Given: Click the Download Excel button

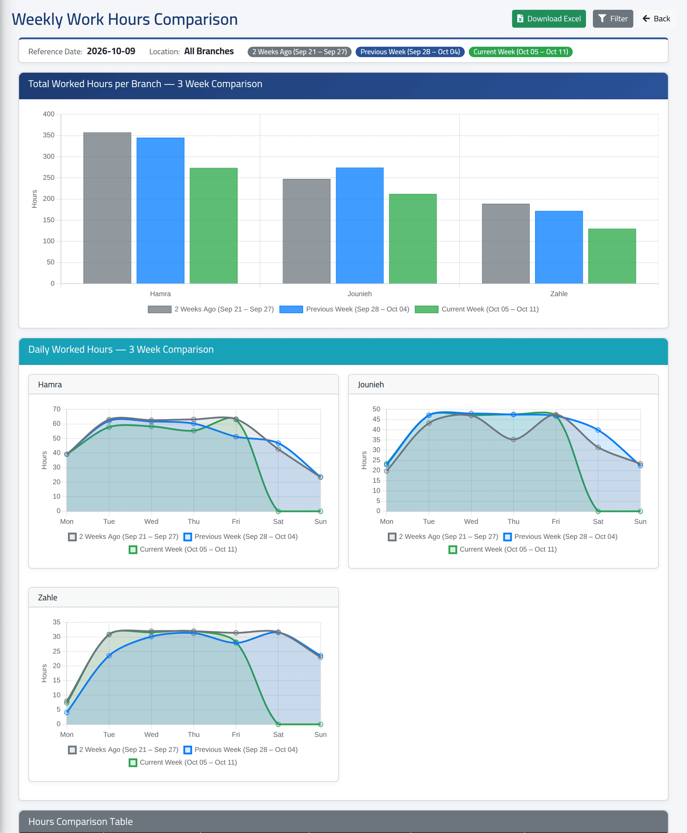Looking at the screenshot, I should (x=549, y=19).
